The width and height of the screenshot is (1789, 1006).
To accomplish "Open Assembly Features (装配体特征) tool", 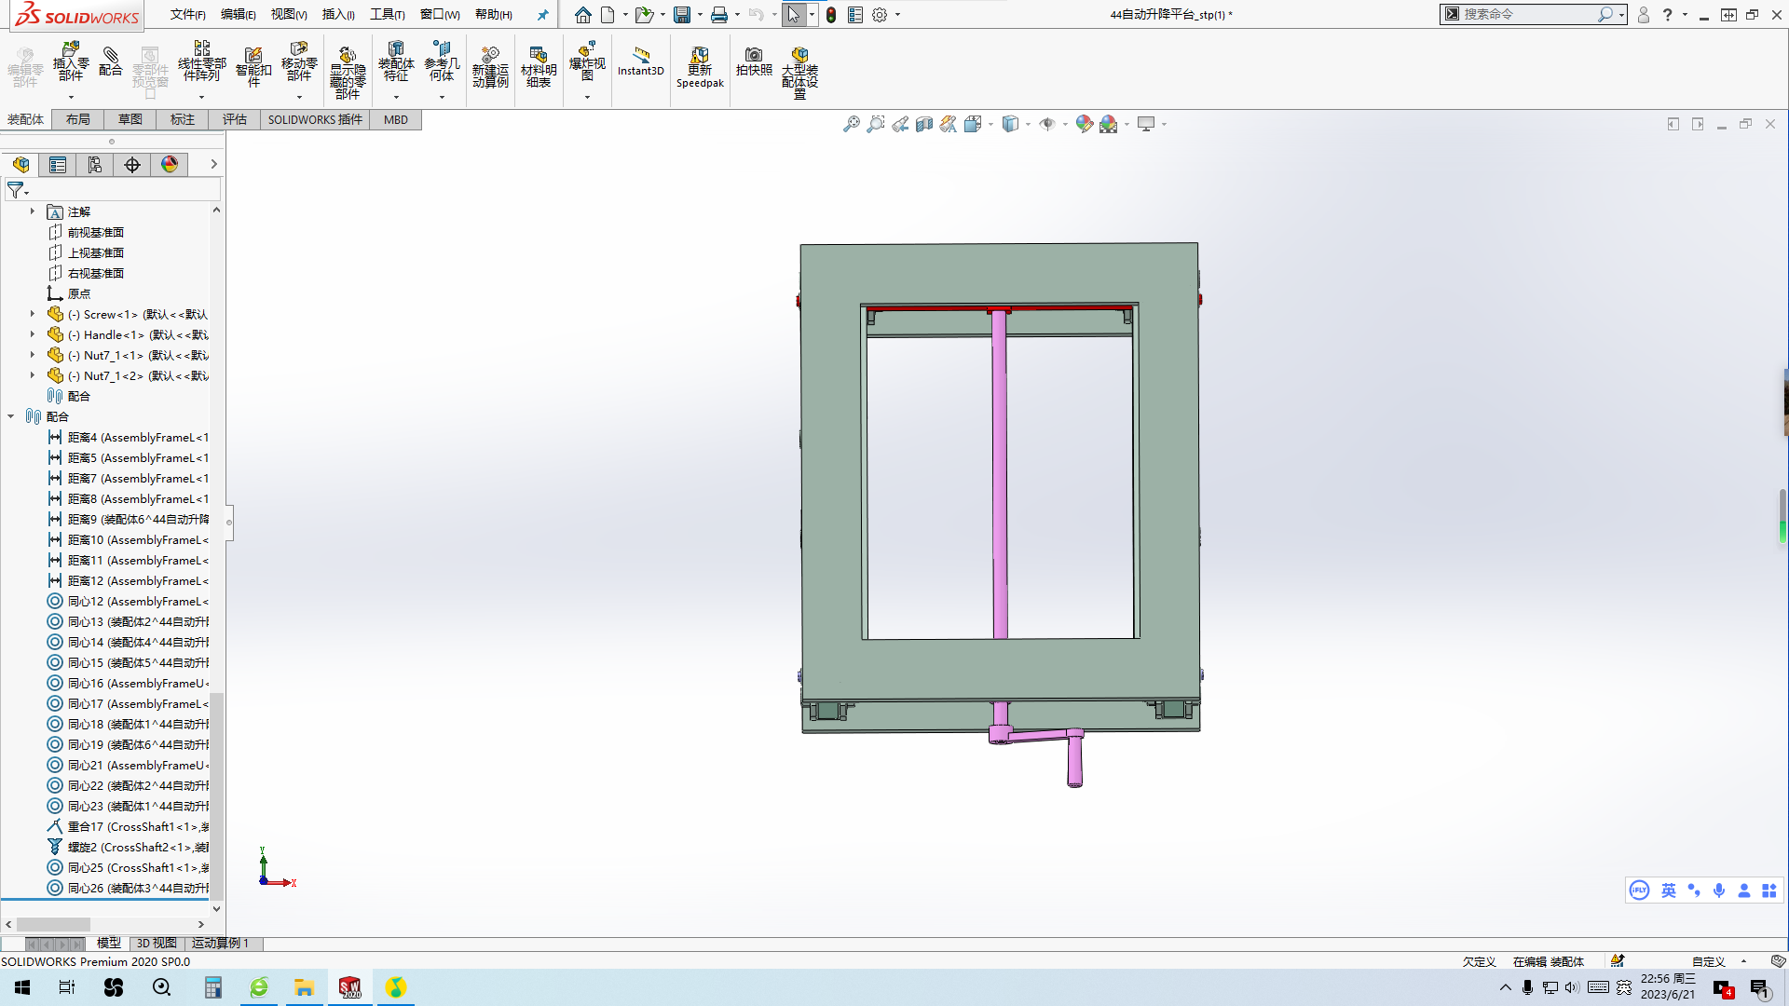I will [x=396, y=63].
